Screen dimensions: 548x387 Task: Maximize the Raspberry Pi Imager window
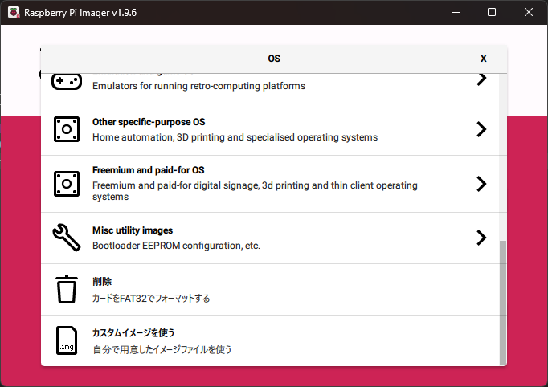492,13
